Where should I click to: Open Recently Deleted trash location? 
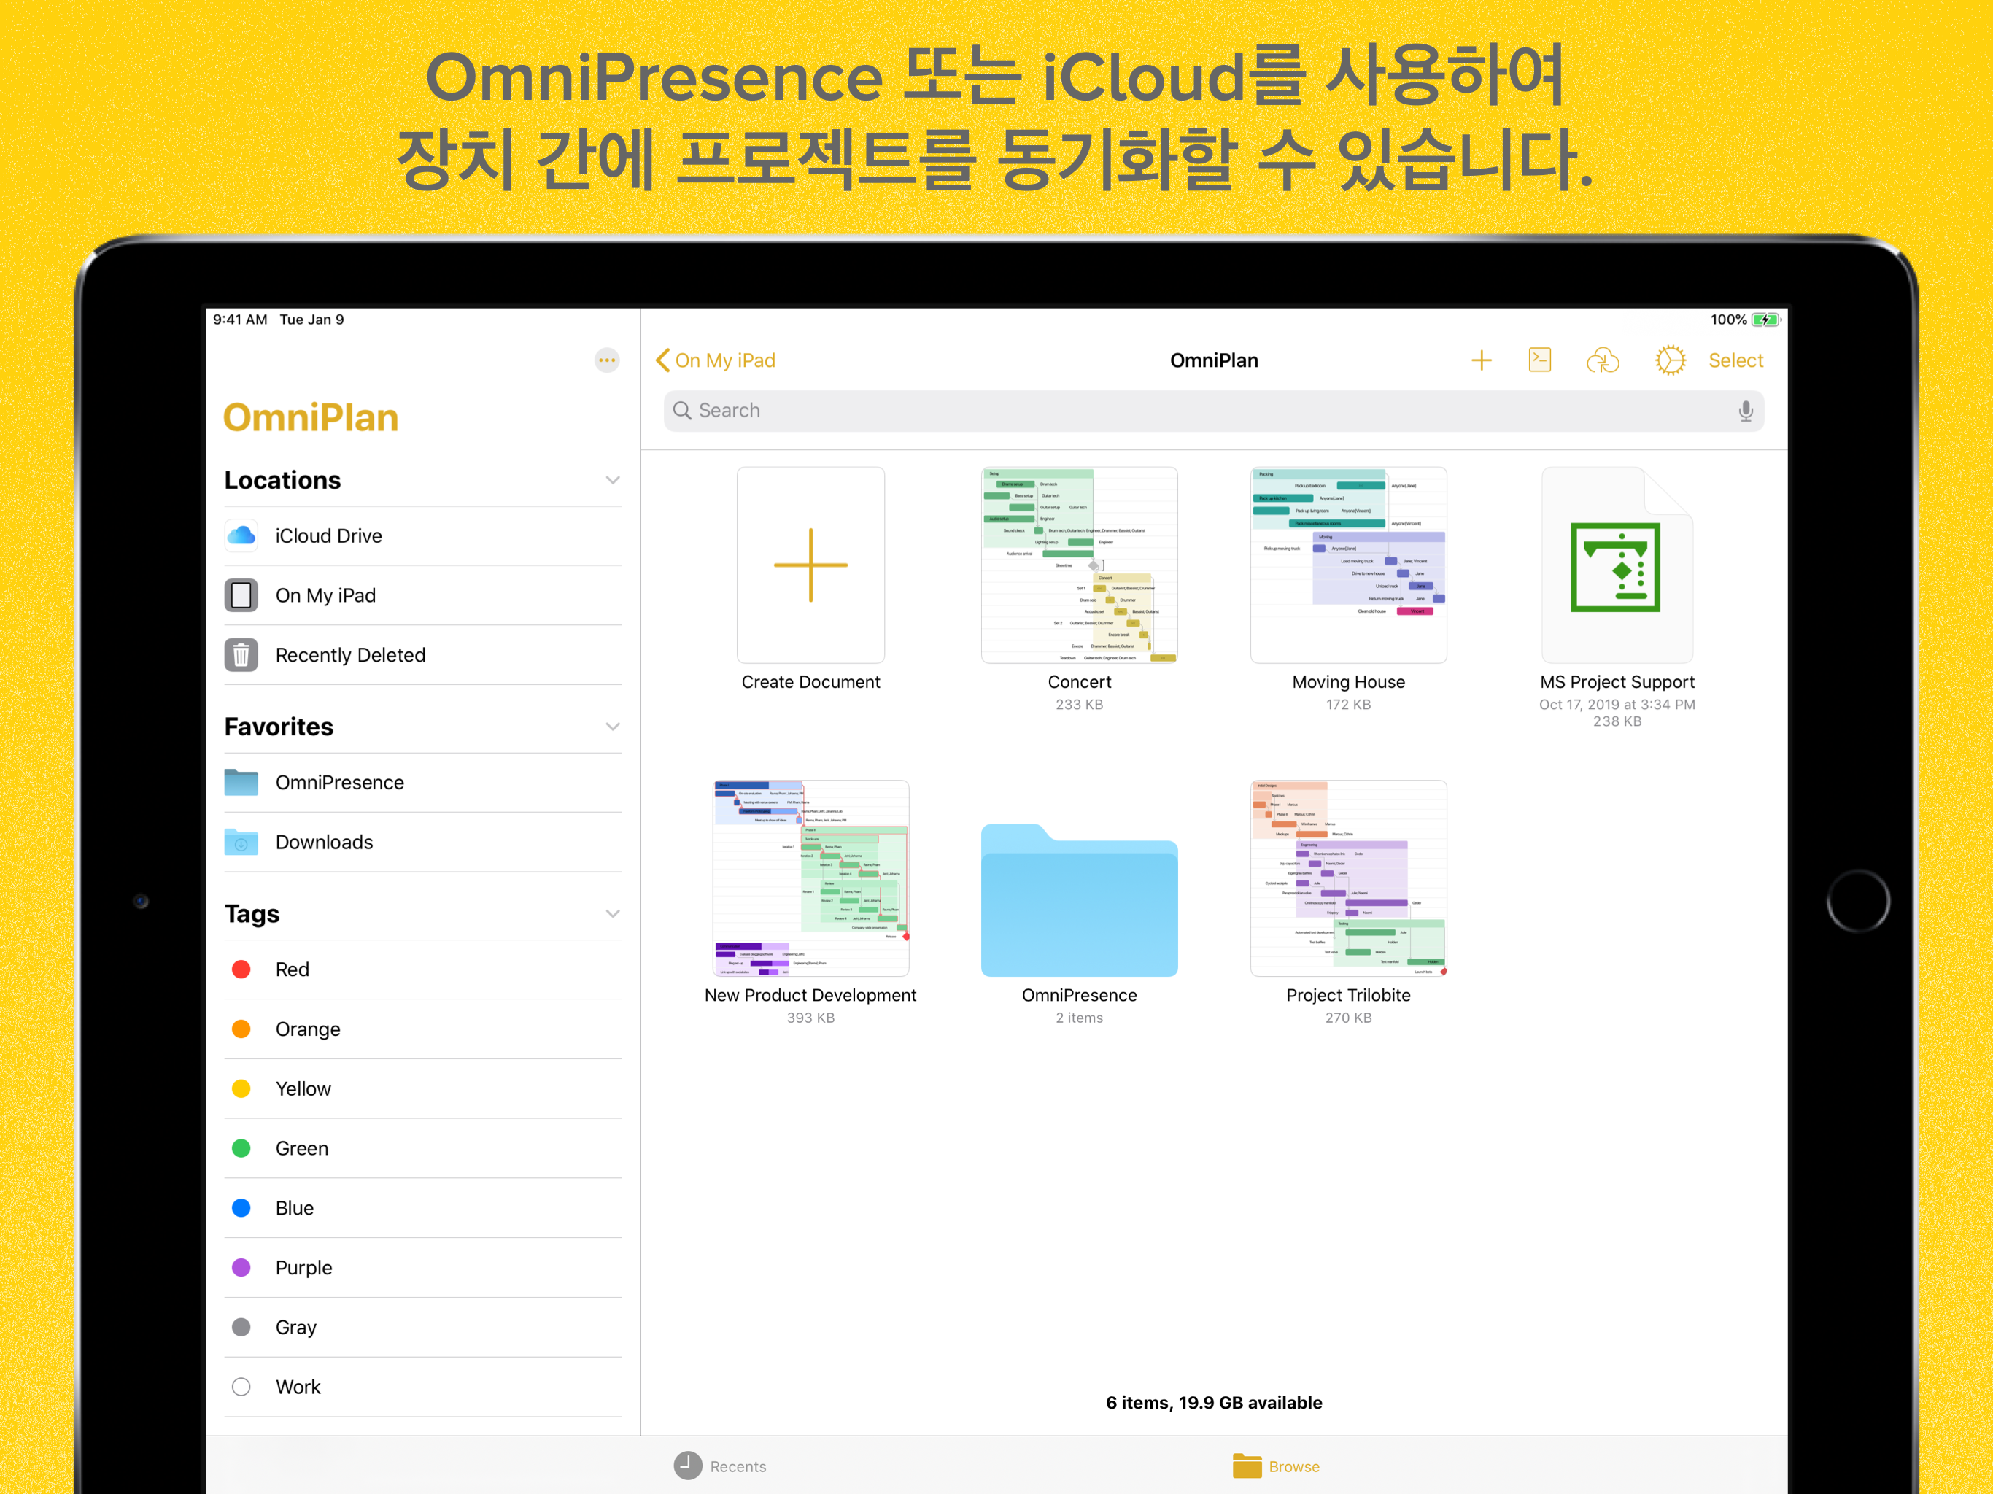coord(349,655)
